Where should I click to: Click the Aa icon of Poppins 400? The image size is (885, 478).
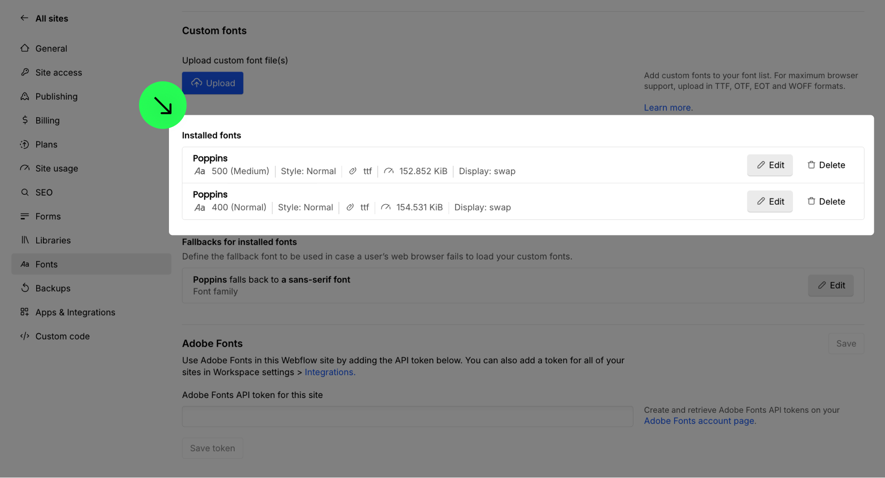click(199, 207)
